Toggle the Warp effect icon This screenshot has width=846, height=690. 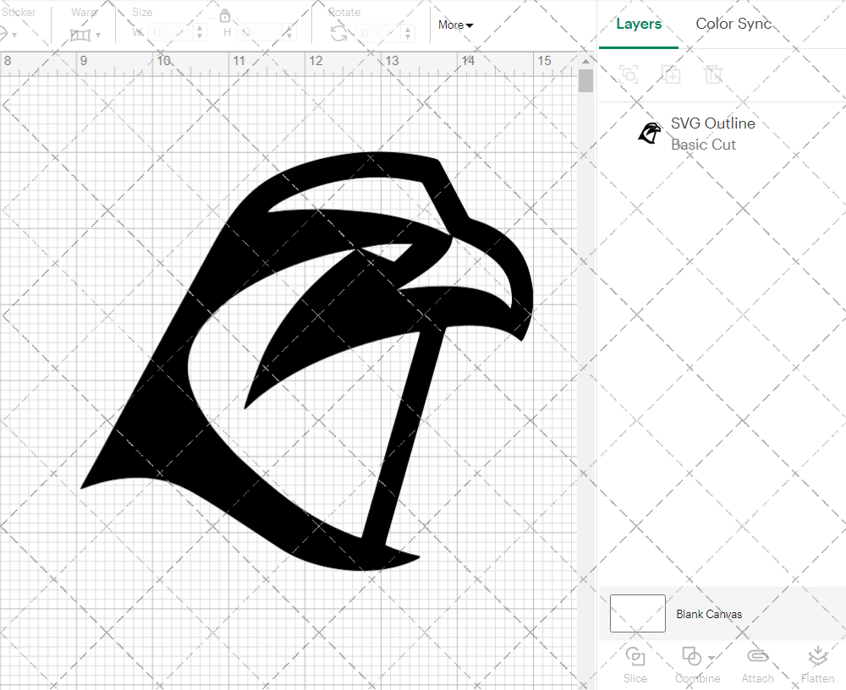82,34
